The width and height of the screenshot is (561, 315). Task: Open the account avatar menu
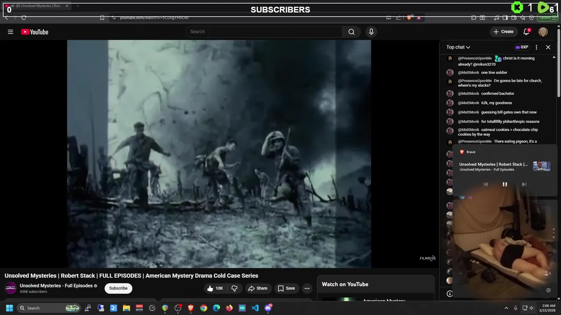(x=543, y=31)
